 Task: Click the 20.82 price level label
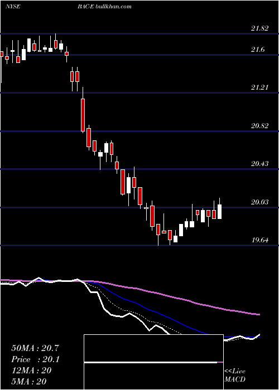[260, 126]
